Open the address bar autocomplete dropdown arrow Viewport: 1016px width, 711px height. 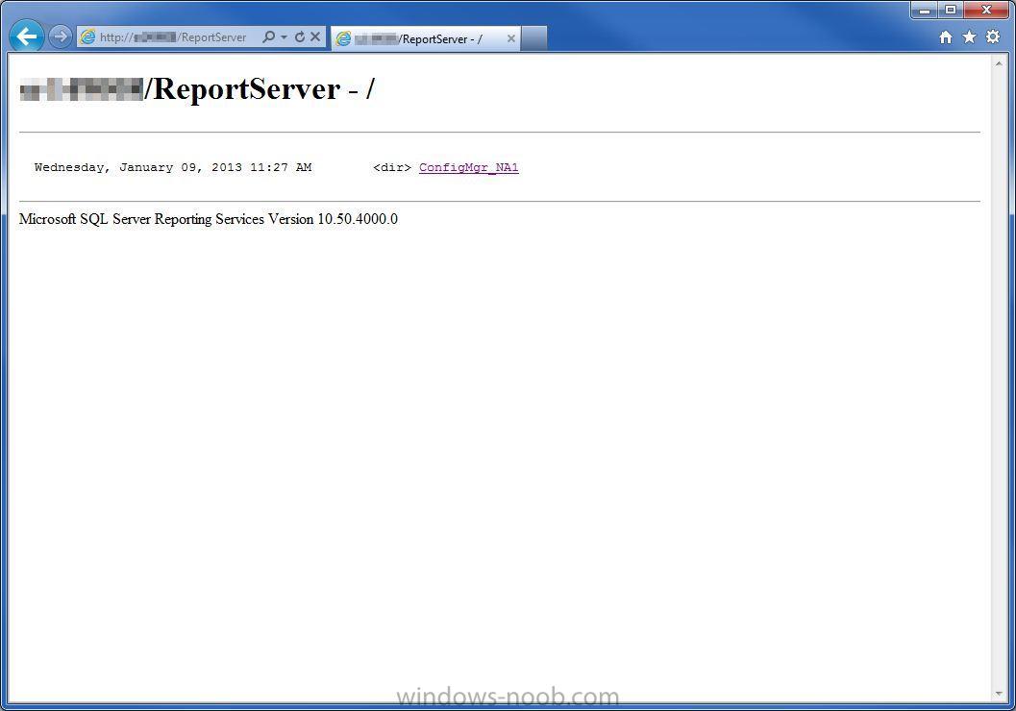click(x=284, y=37)
